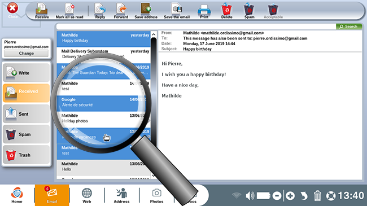Open help via lifebuoy icon
The image size is (367, 206).
coord(331,196)
